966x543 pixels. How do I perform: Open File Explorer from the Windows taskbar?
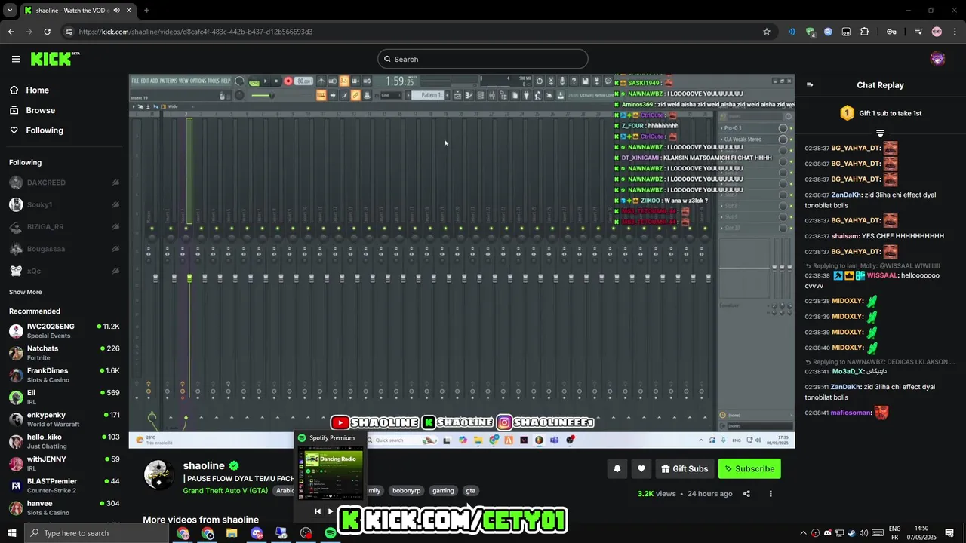(x=232, y=533)
